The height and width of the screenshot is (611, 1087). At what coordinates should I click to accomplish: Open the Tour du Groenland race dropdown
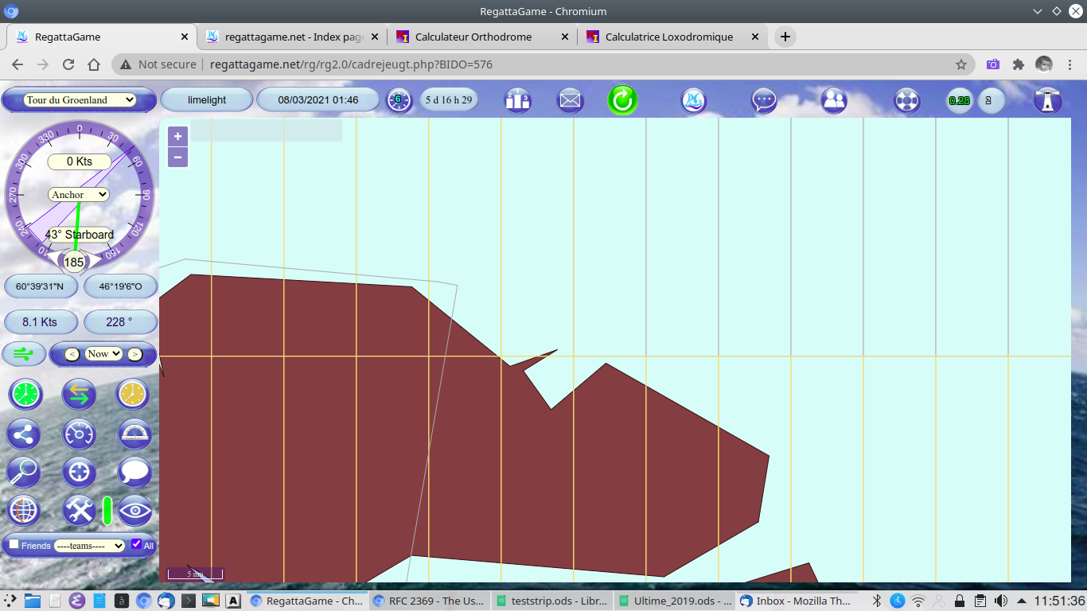(x=80, y=100)
